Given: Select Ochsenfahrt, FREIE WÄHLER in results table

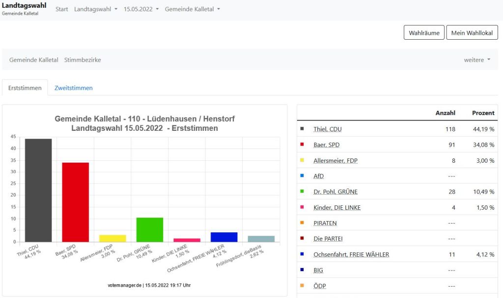Looking at the screenshot, I should click(351, 254).
